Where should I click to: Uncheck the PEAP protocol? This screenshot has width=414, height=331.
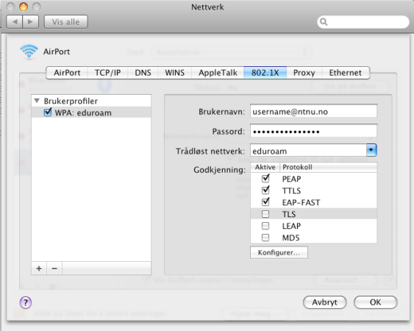tap(265, 179)
